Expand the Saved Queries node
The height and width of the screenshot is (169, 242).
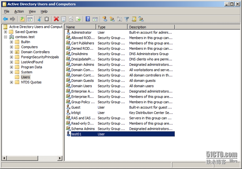tap(6, 32)
